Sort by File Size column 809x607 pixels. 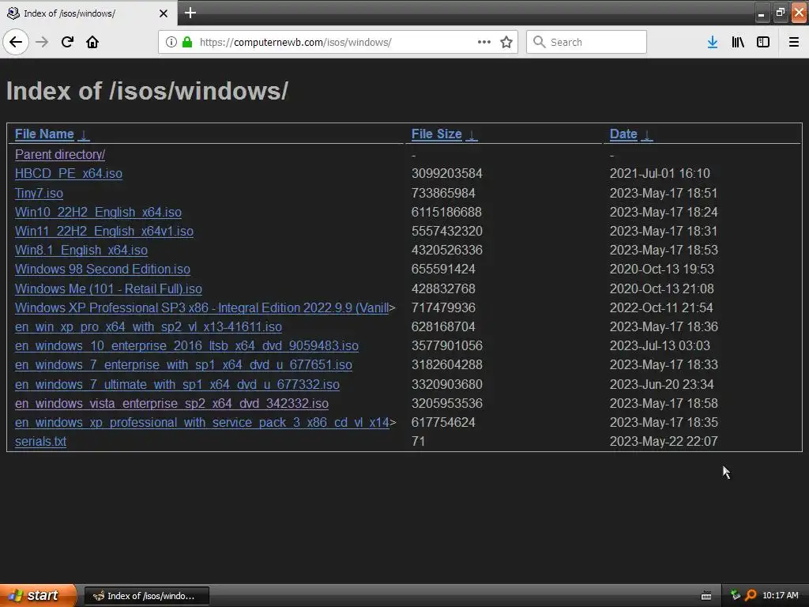click(436, 134)
